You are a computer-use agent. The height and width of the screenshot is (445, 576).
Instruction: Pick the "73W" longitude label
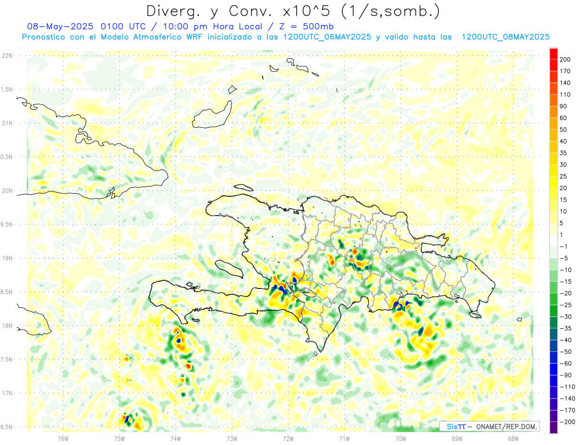pos(232,438)
